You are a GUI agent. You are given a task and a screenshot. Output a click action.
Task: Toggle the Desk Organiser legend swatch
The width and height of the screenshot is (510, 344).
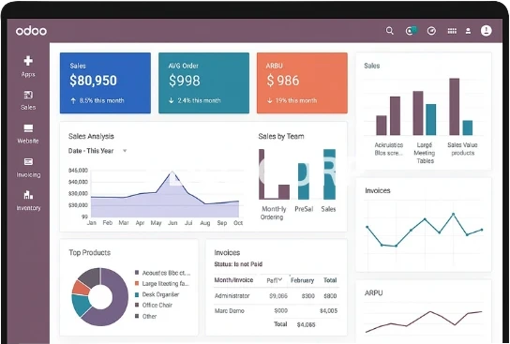coord(137,294)
